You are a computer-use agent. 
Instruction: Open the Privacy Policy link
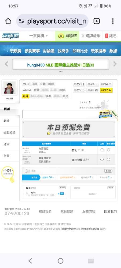[68, 229]
